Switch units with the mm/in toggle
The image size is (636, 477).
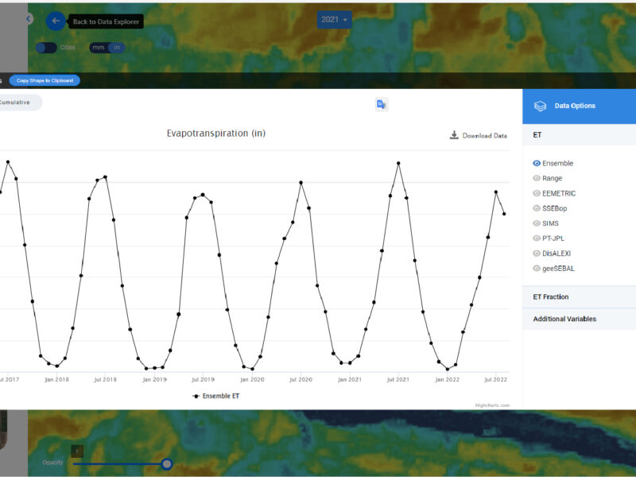coord(107,48)
